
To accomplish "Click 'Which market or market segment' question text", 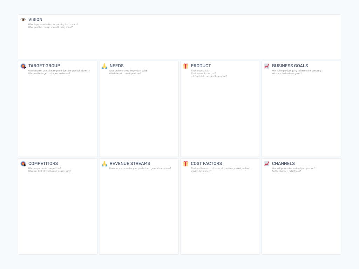I will [x=59, y=71].
